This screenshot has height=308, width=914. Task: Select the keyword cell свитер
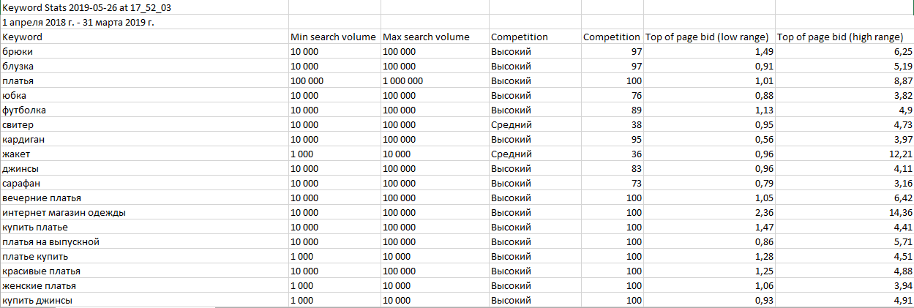(144, 124)
